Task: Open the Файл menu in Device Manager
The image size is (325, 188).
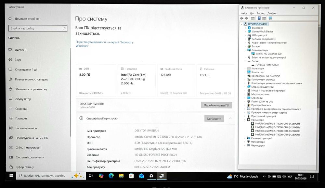Action: coord(244,13)
